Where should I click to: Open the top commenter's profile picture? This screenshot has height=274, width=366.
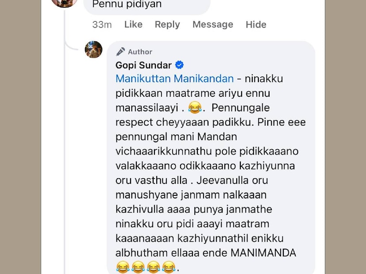coord(65,2)
